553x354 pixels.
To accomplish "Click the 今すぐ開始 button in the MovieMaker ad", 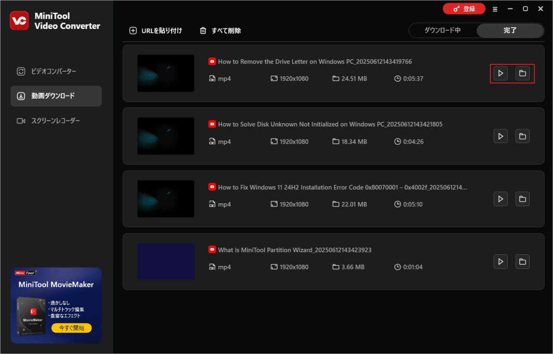I will 71,328.
